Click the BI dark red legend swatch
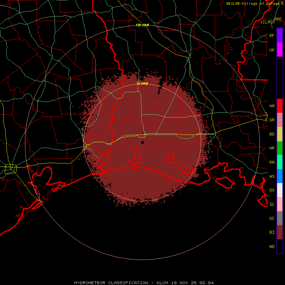 point(280,232)
